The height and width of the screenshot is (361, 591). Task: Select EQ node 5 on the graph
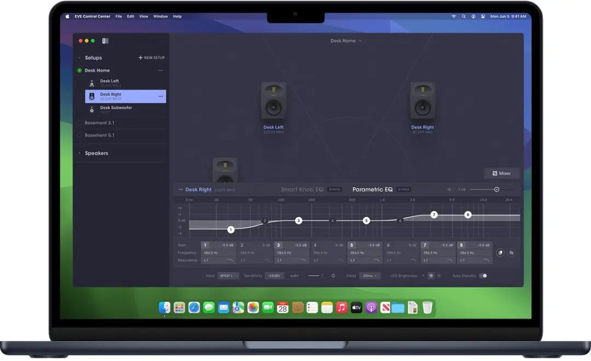click(366, 220)
